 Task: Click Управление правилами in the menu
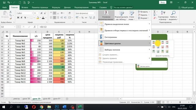[113, 62]
